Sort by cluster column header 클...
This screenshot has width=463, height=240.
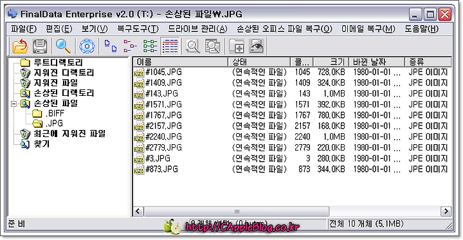tap(302, 62)
